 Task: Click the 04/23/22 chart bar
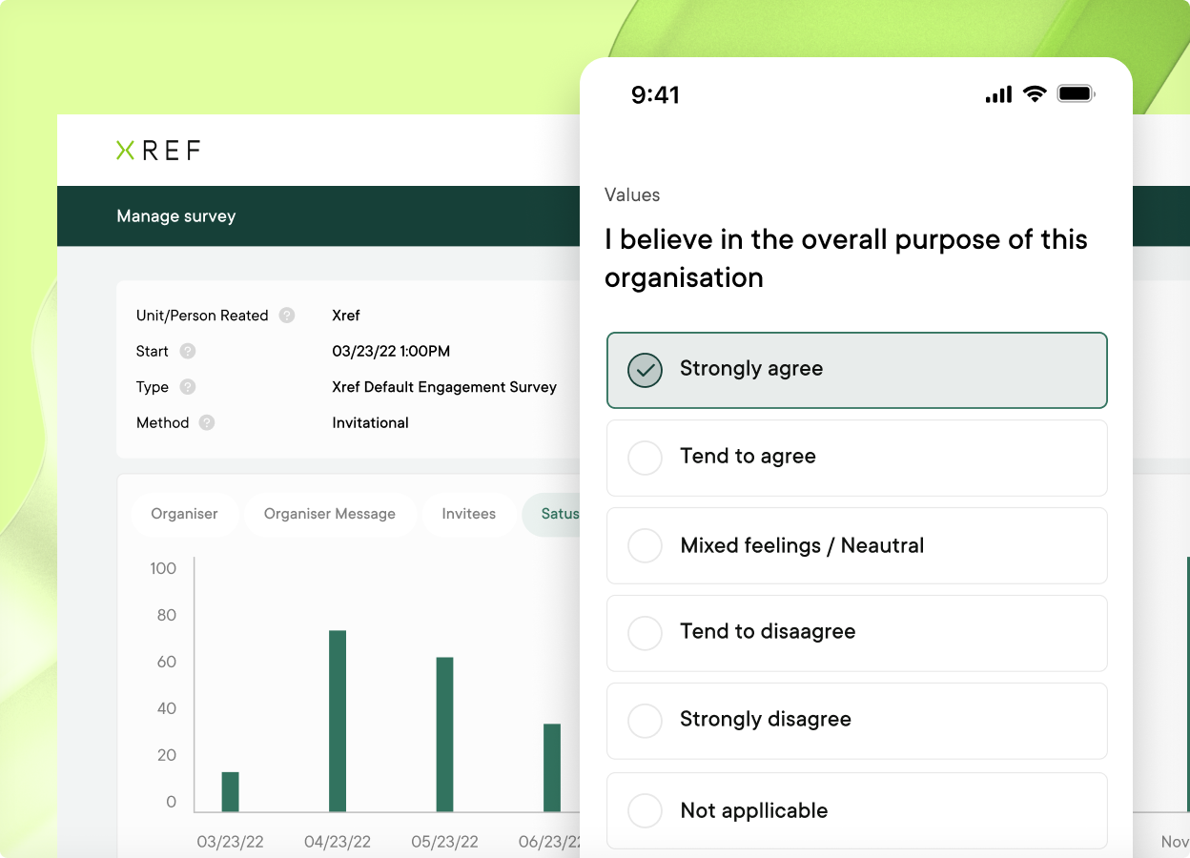[x=337, y=720]
